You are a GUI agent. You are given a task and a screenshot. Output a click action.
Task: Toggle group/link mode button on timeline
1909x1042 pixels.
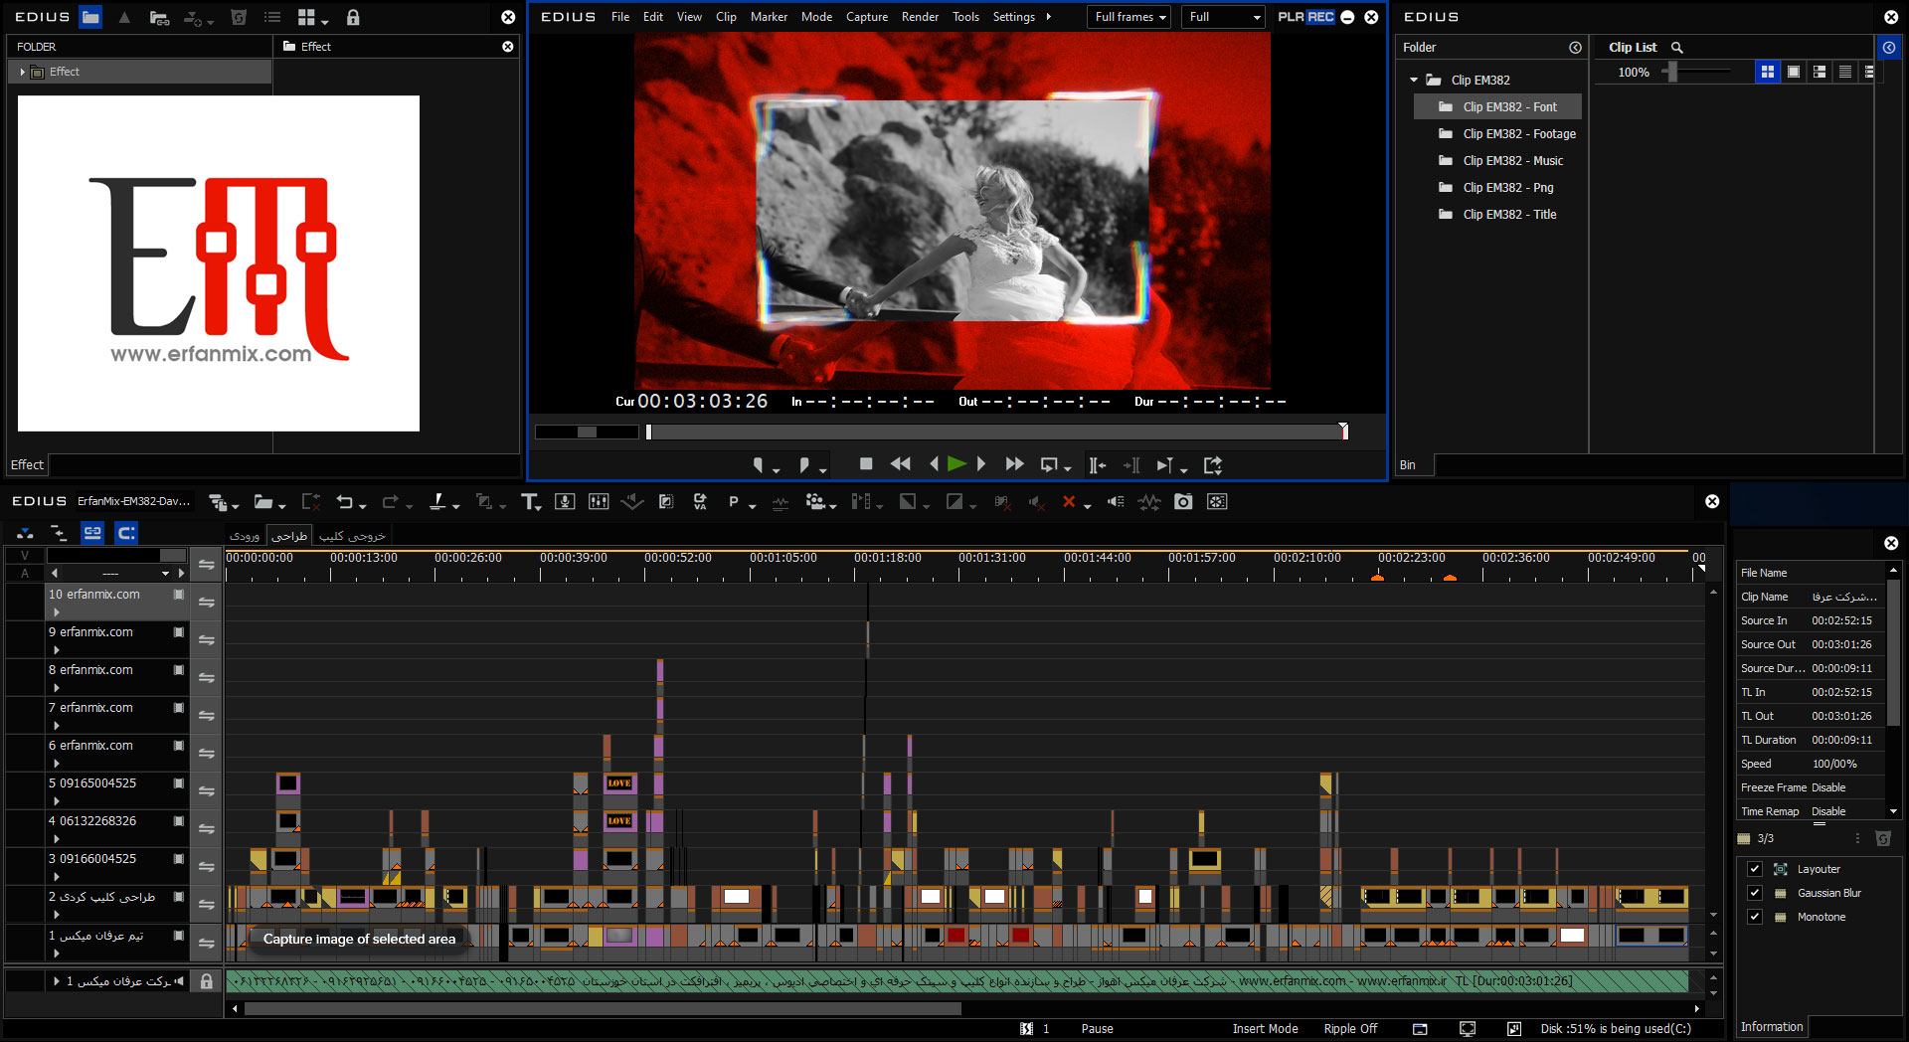click(x=92, y=533)
